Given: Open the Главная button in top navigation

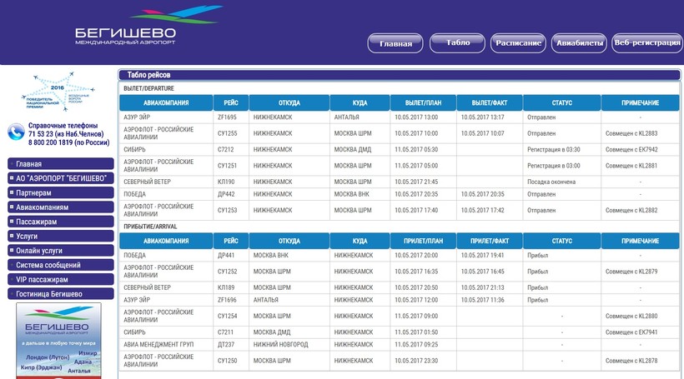Looking at the screenshot, I should click(395, 43).
